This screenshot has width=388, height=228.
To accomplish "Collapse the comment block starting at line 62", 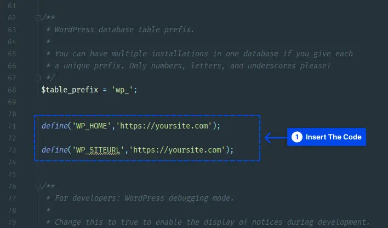I will tap(38, 18).
